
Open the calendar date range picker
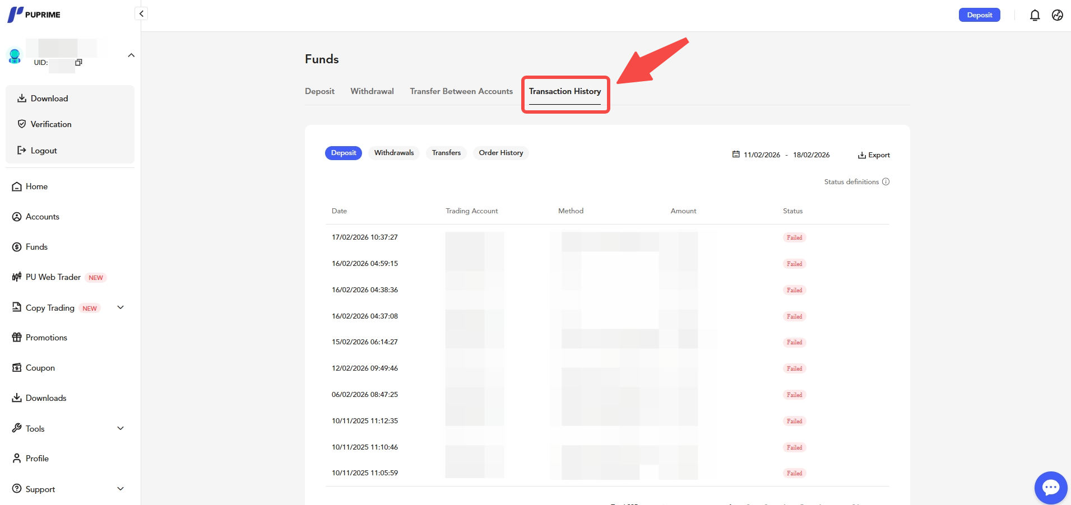(x=781, y=155)
